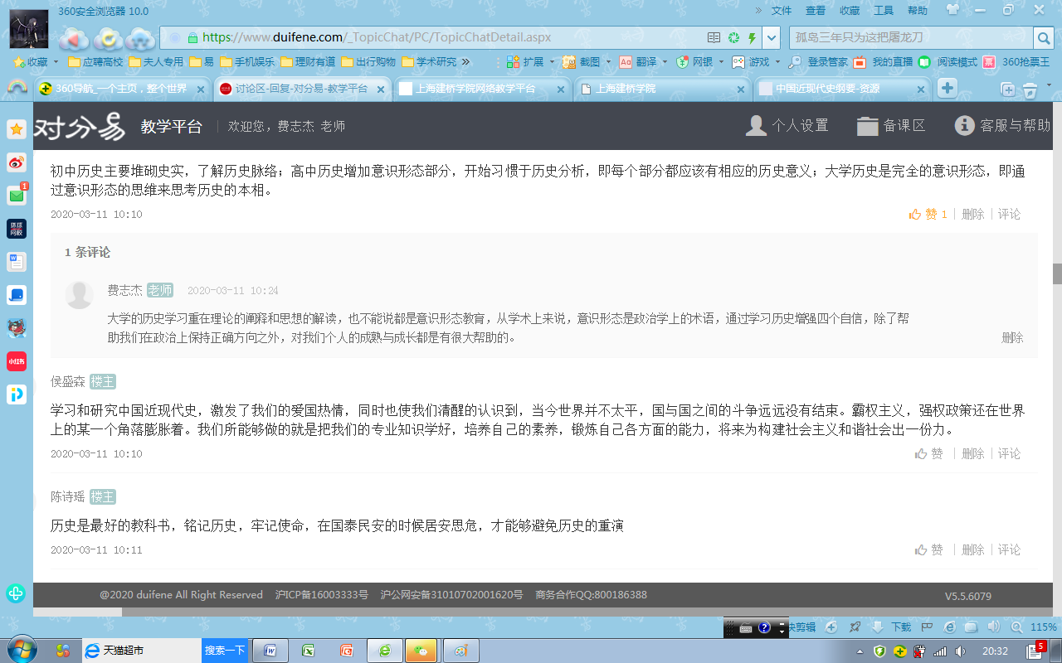The height and width of the screenshot is (663, 1062).
Task: Click 删除 on 费志杰's comment
Action: (1012, 337)
